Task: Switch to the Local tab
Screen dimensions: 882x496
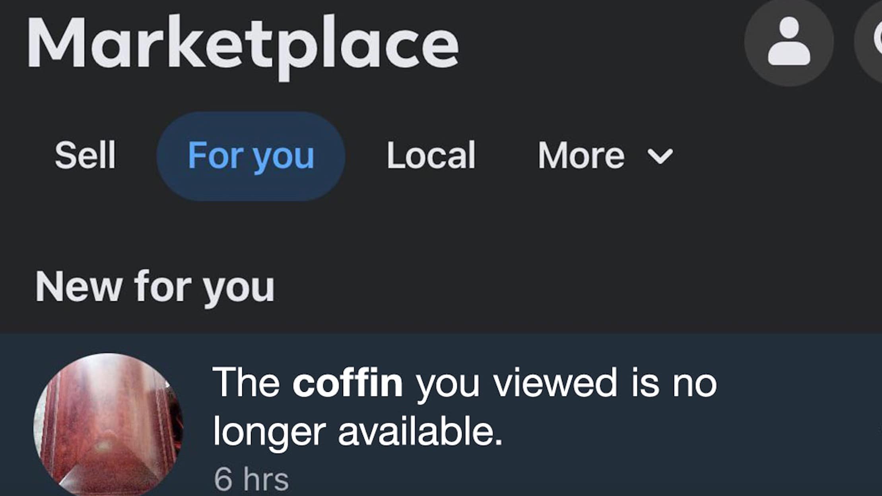Action: pyautogui.click(x=431, y=155)
